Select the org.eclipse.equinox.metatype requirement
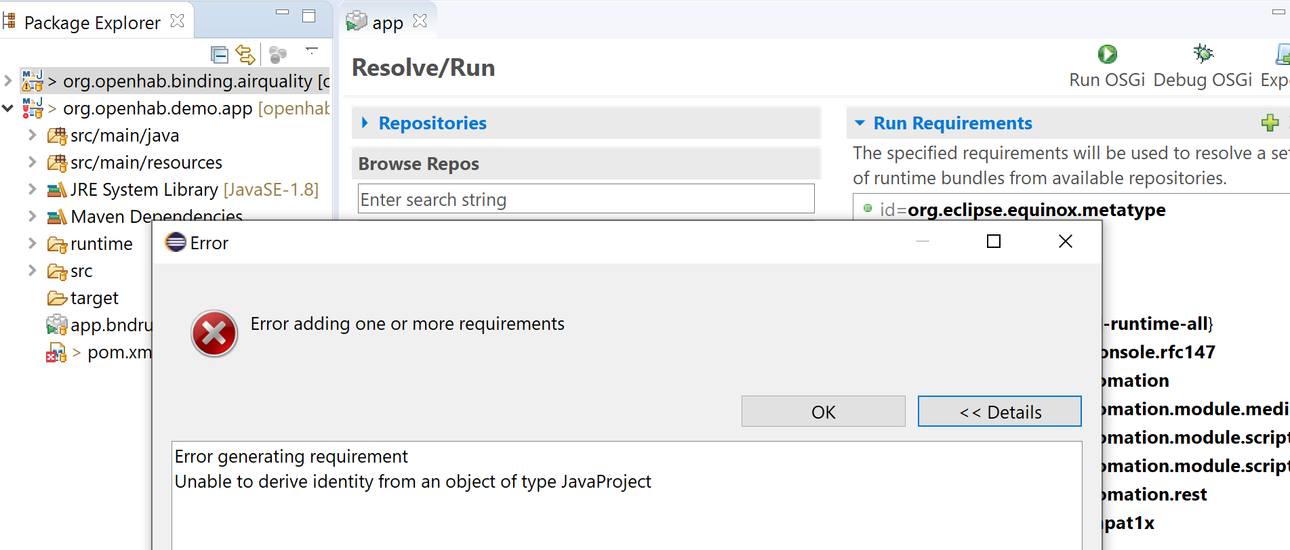Viewport: 1290px width, 550px height. [1036, 210]
